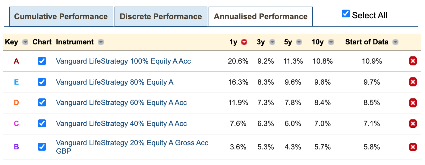Uncheck the Select All checkbox
This screenshot has width=425, height=165.
click(346, 14)
